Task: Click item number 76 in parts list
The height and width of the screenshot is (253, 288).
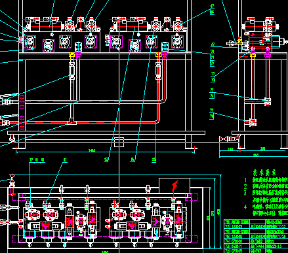Action: click(x=227, y=231)
